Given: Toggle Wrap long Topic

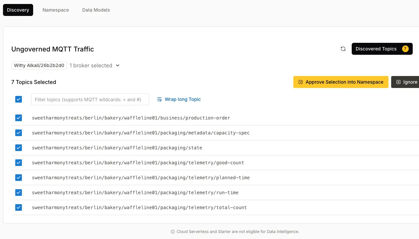Looking at the screenshot, I should 179,99.
